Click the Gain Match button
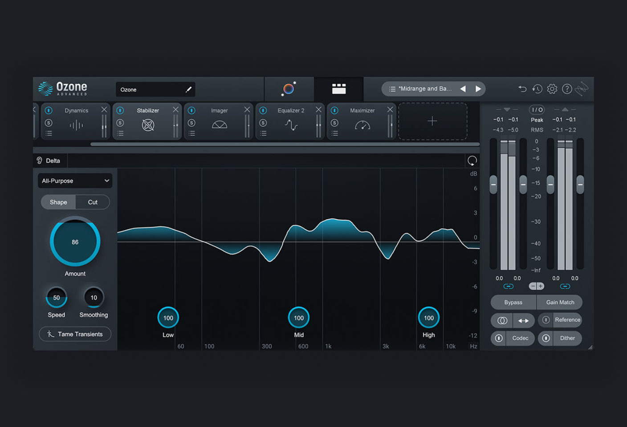 point(560,302)
